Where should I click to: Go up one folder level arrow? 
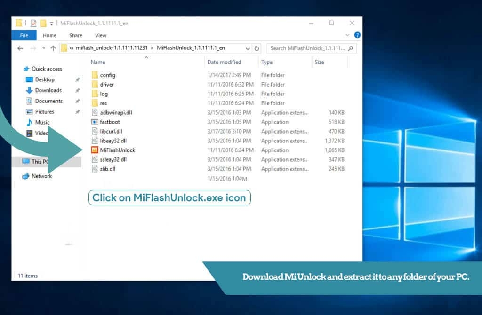(53, 48)
